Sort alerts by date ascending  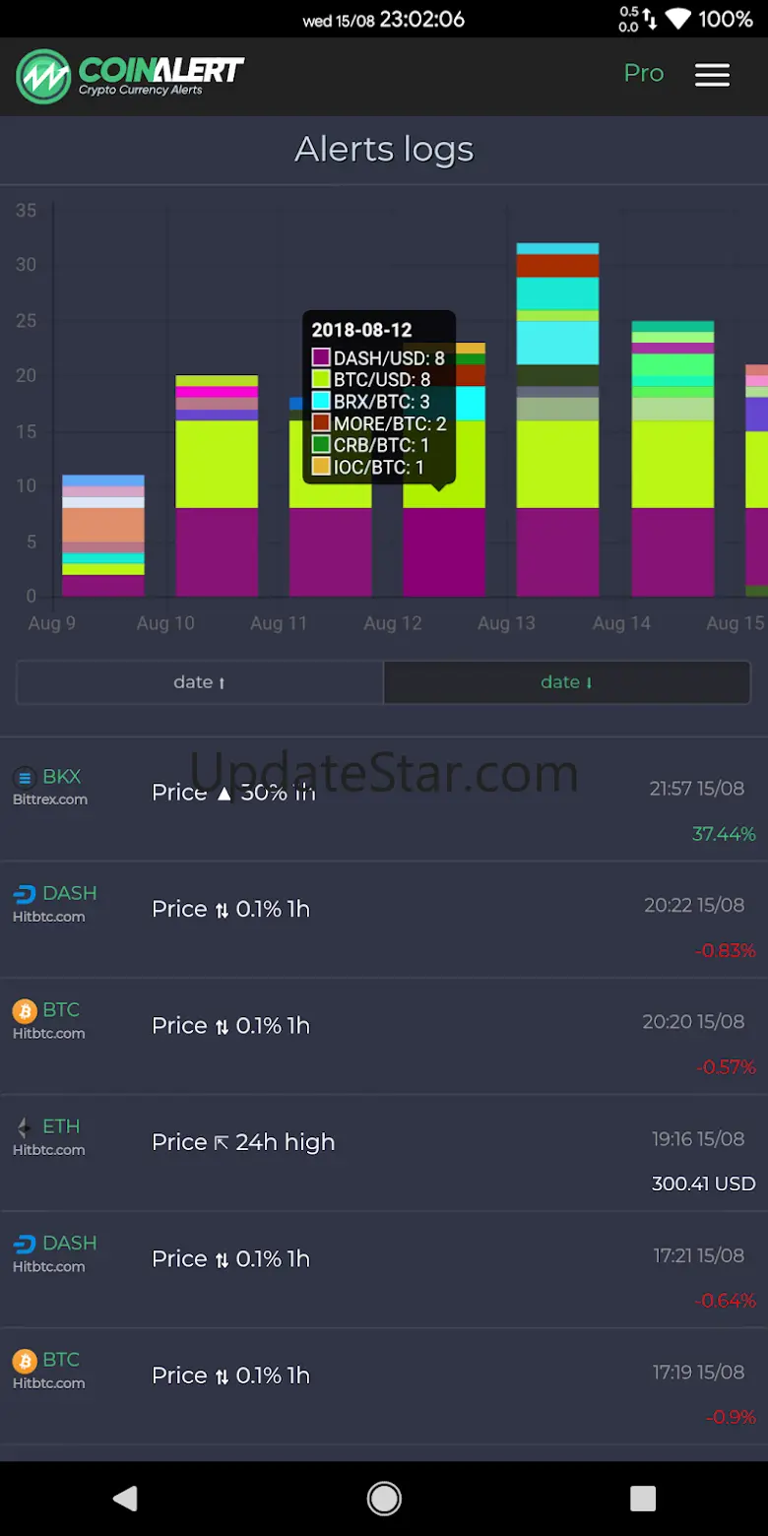pos(200,682)
